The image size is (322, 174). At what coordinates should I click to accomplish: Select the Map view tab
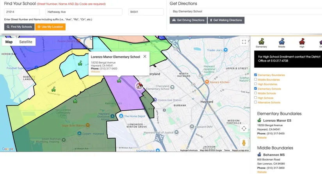(x=9, y=42)
